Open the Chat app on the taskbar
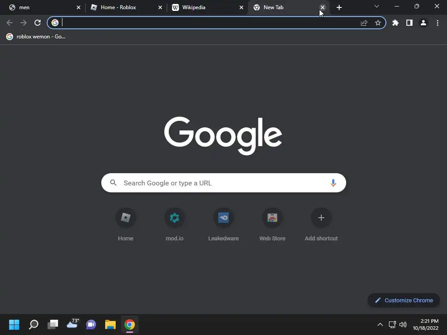This screenshot has height=335, width=447. pyautogui.click(x=91, y=325)
